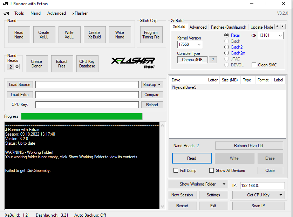Click the JR logo menu icon
The height and width of the screenshot is (217, 293).
tap(6, 13)
